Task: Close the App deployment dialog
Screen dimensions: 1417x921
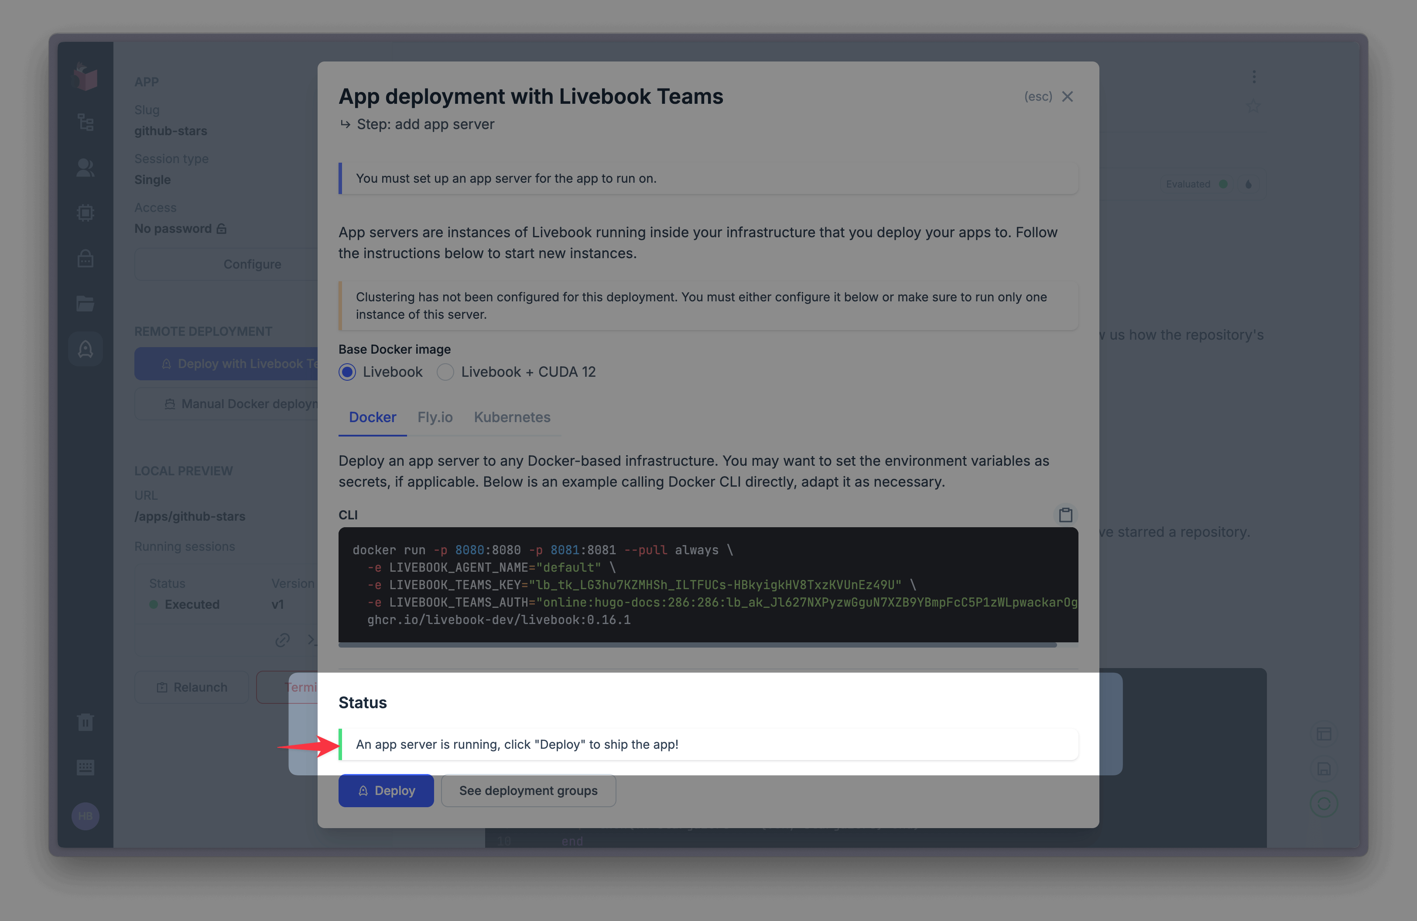Action: point(1068,96)
